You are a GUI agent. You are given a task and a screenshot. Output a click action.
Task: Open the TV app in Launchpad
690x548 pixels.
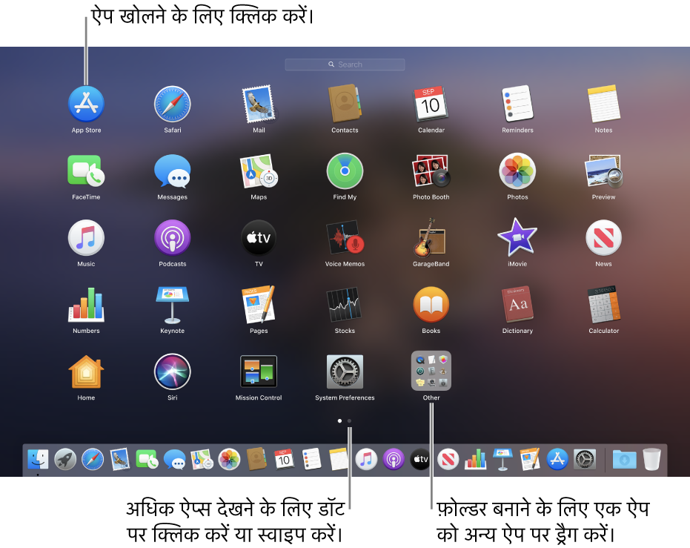259,238
